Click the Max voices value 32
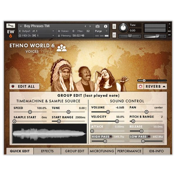 [x=88, y=31]
